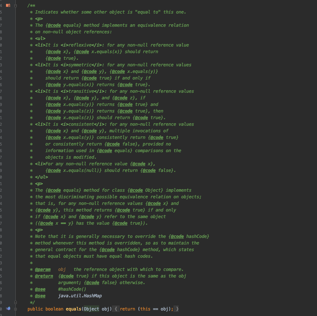The image size is (317, 316).
Task: Collapse the Javadoc comment using the fold marker at /**
Action: pyautogui.click(x=16, y=5)
